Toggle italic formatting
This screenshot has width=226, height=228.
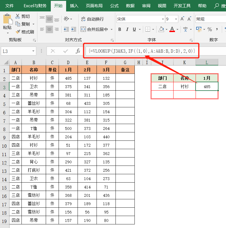[x=127, y=29]
